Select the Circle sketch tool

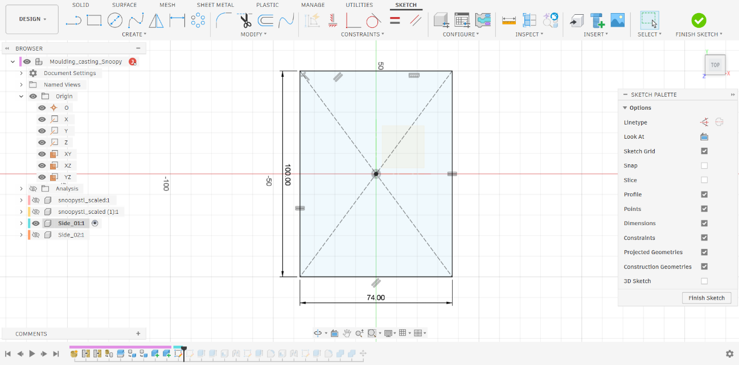coord(115,21)
